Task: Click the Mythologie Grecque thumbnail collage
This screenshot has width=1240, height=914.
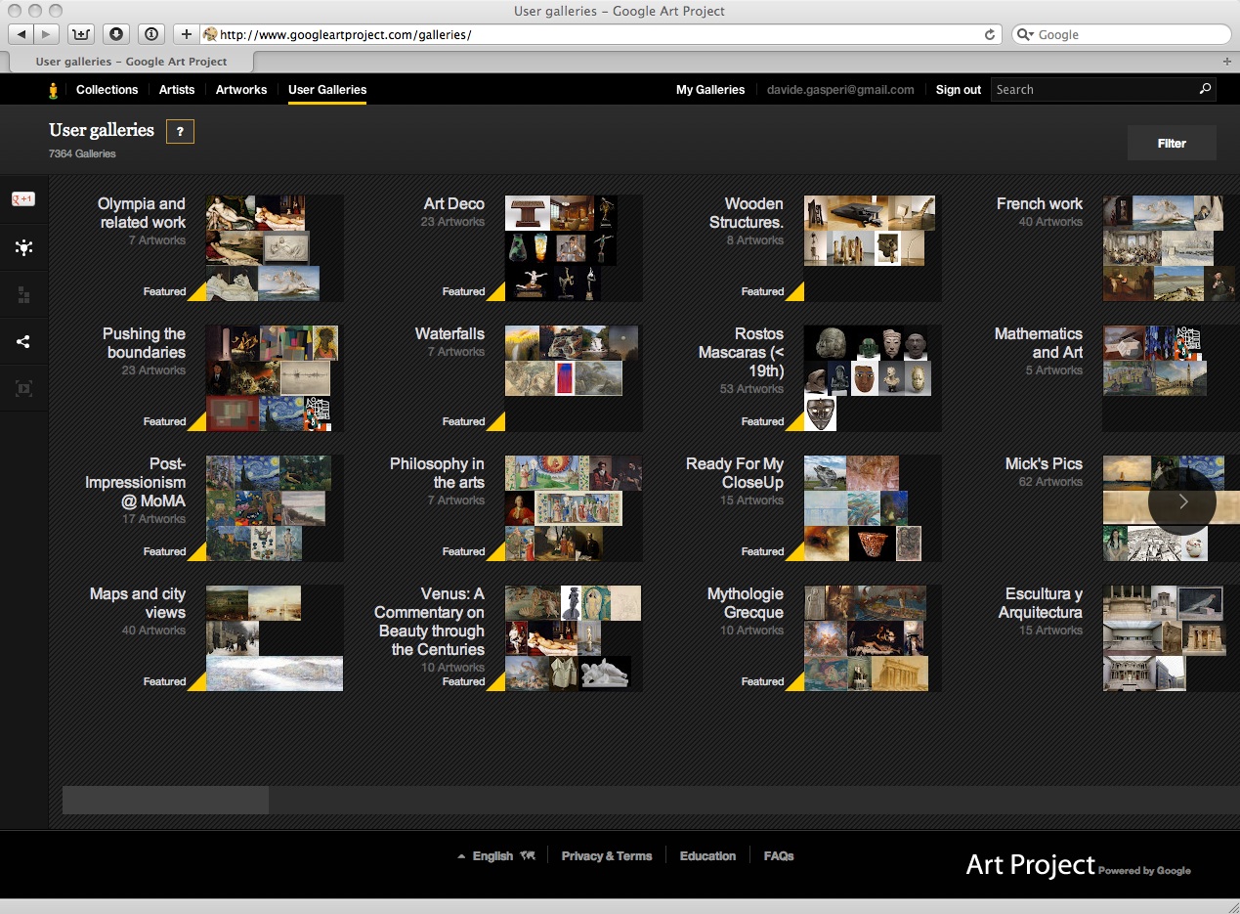Action: 873,637
